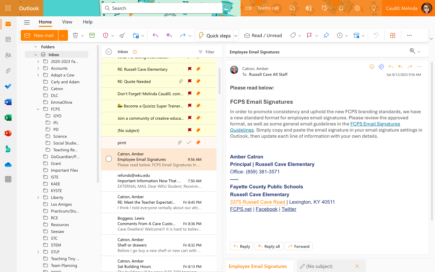This screenshot has width=435, height=272.
Task: Click the Reply all button below the message
Action: pos(269,246)
